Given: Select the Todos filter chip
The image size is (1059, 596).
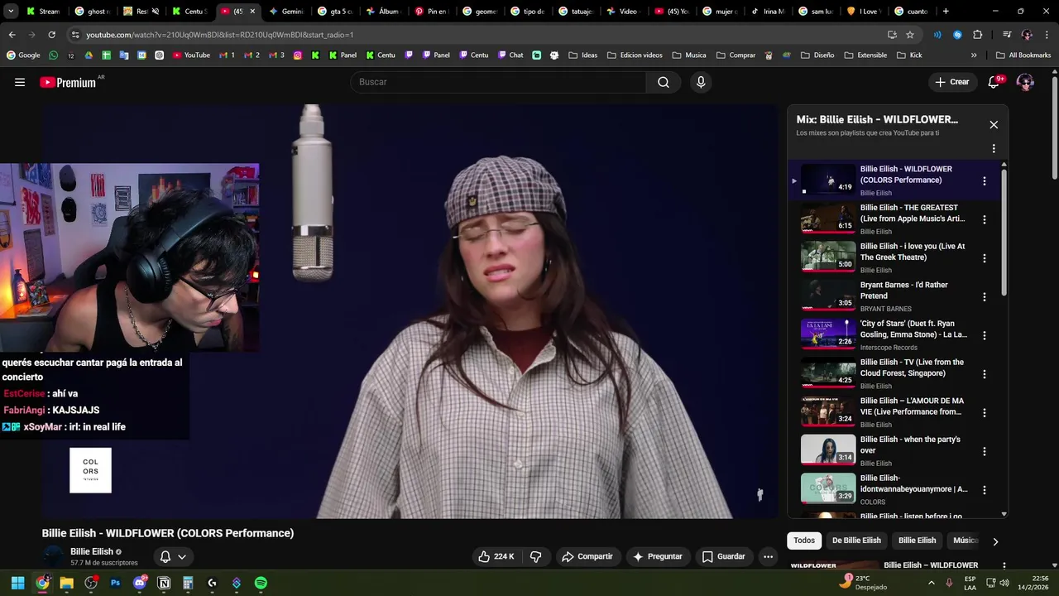Looking at the screenshot, I should [x=804, y=541].
